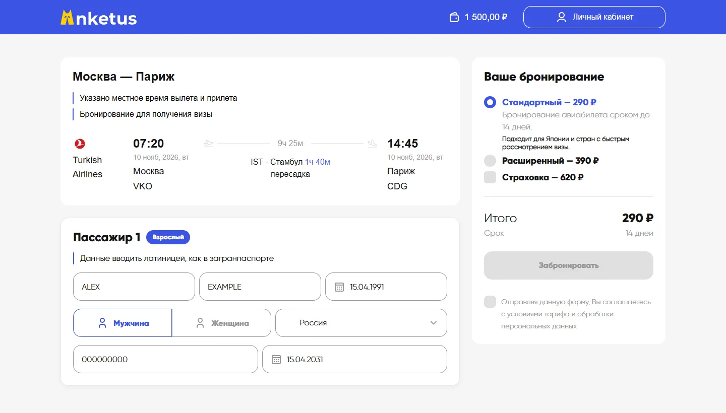Screen dimensions: 726x413
Task: Click the female person icon
Action: click(200, 323)
